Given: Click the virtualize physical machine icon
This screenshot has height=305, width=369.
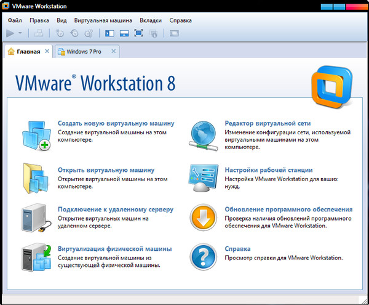Looking at the screenshot, I should click(x=36, y=258).
